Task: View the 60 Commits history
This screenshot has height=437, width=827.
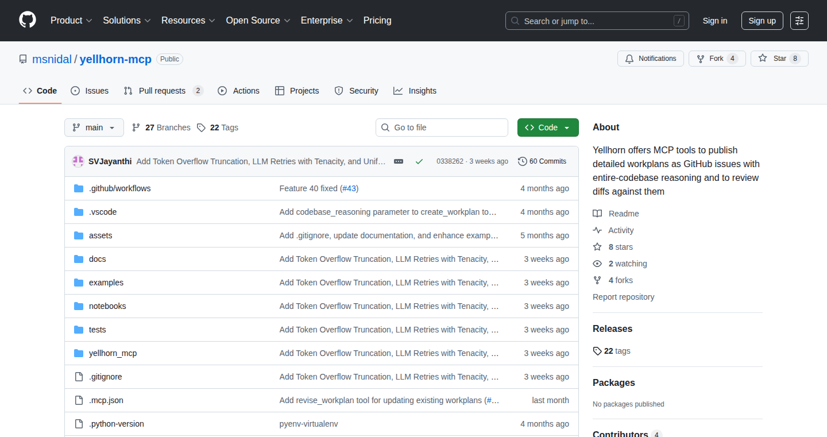Action: (x=542, y=161)
